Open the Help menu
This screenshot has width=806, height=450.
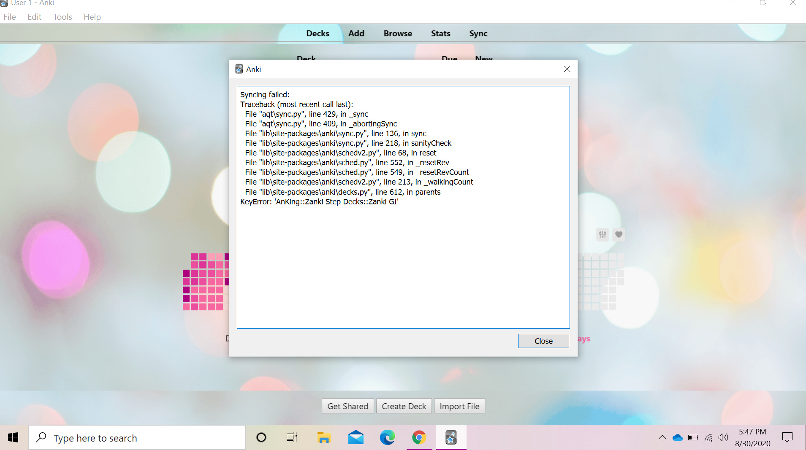pos(92,17)
